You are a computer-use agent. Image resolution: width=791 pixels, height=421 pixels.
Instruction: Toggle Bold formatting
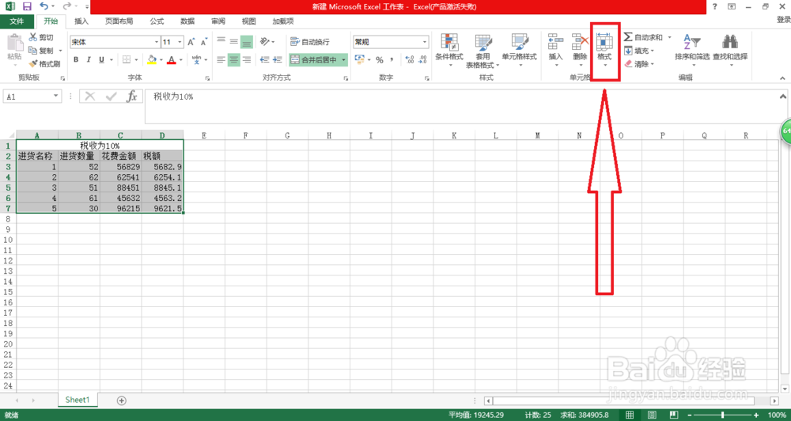point(76,59)
